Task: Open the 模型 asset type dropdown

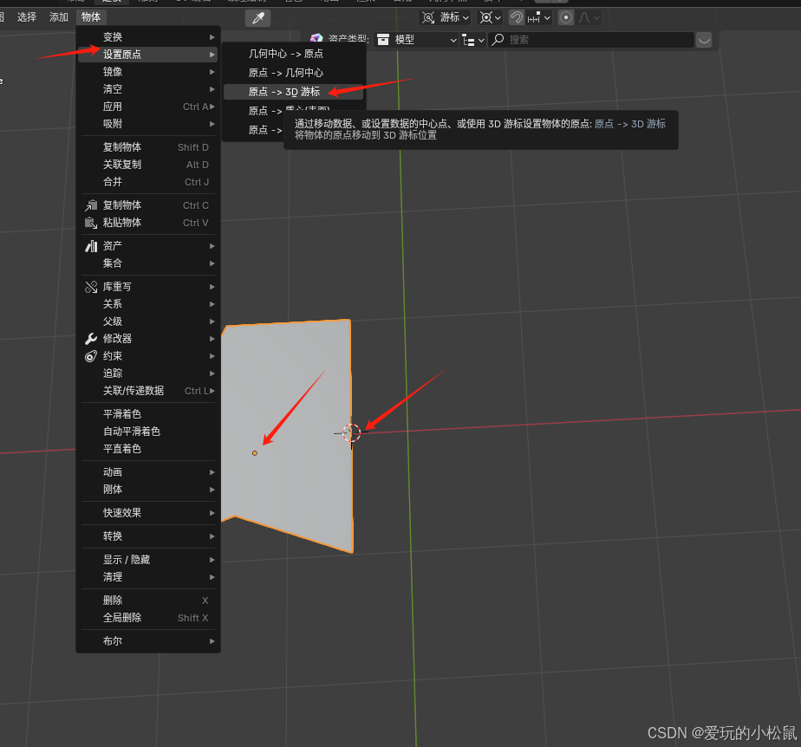Action: tap(416, 40)
